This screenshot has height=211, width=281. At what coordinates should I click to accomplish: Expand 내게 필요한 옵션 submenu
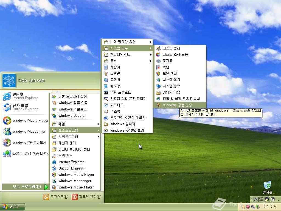tap(127, 42)
